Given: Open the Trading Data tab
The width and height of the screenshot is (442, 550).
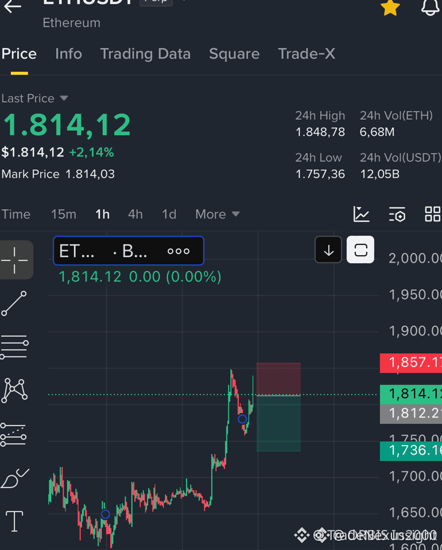Looking at the screenshot, I should pyautogui.click(x=145, y=54).
